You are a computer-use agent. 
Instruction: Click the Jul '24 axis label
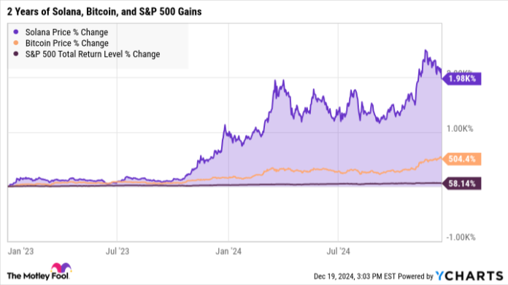(x=338, y=251)
